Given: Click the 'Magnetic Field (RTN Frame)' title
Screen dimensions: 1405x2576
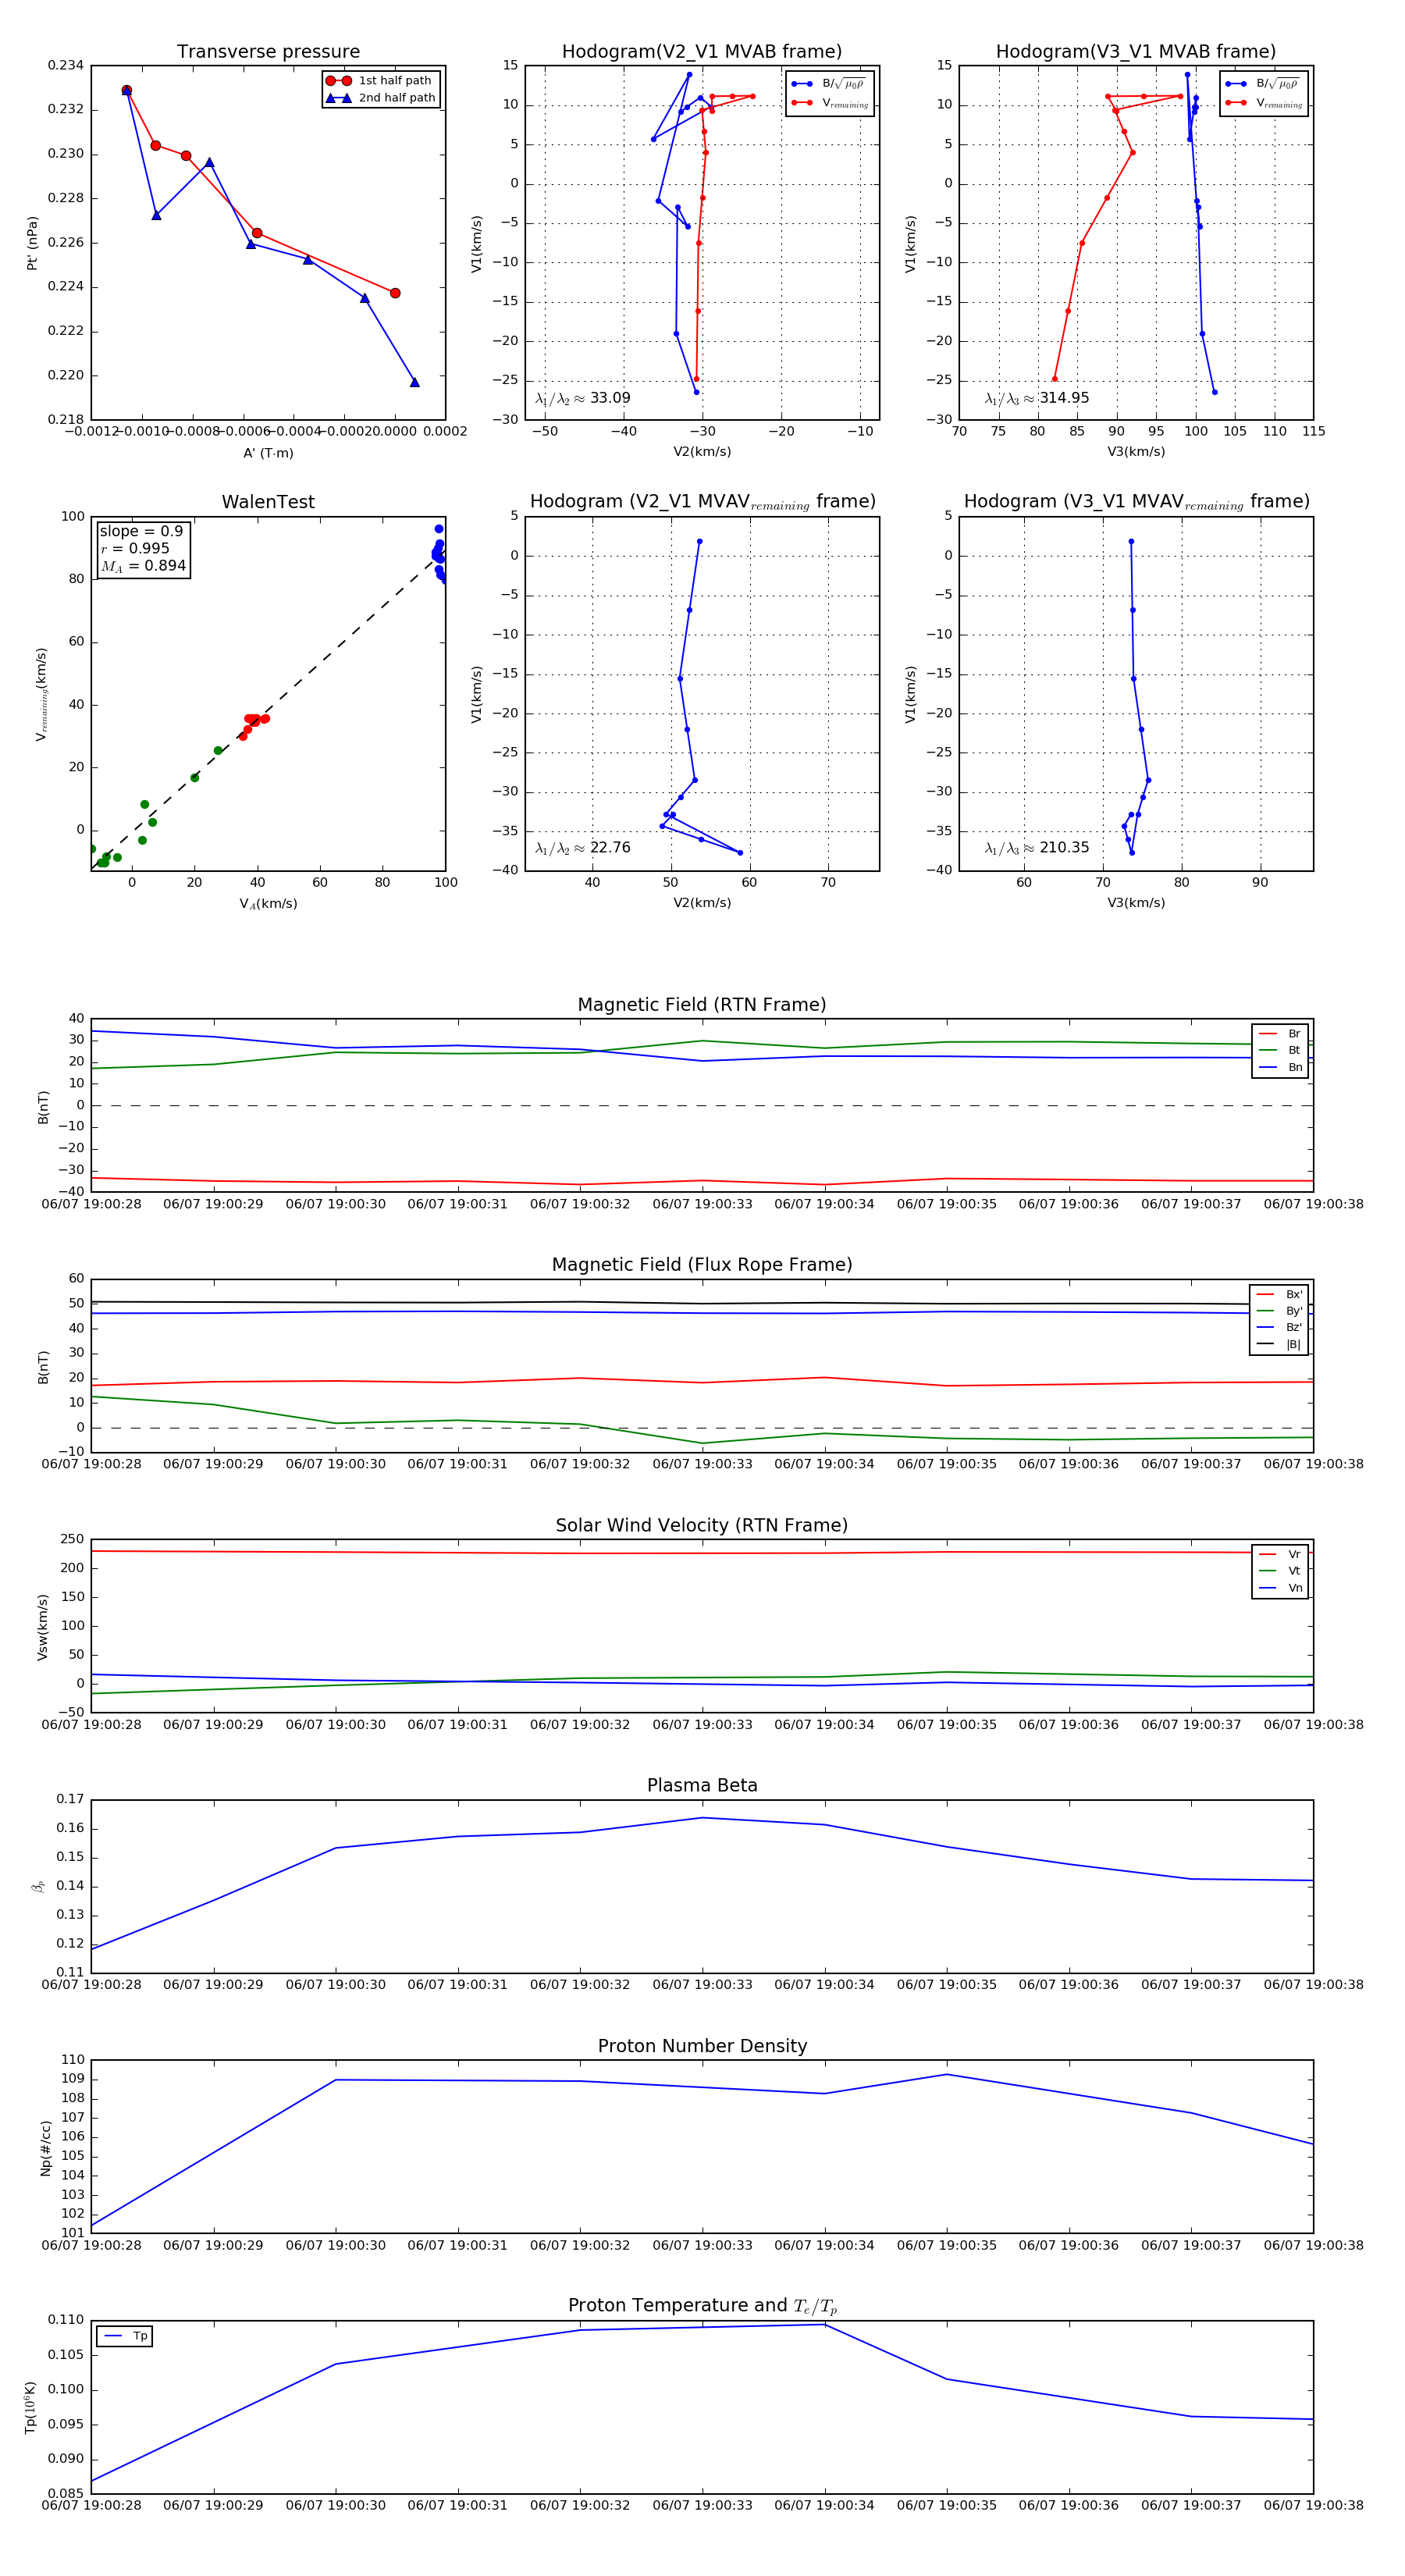Looking at the screenshot, I should [x=701, y=1005].
